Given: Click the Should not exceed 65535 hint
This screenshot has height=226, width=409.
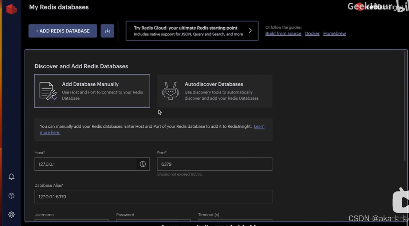Looking at the screenshot, I should [180, 174].
